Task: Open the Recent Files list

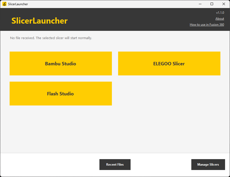Action: pyautogui.click(x=115, y=165)
